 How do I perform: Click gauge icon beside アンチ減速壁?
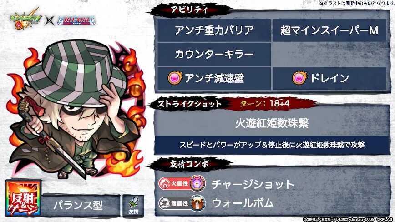coord(175,78)
